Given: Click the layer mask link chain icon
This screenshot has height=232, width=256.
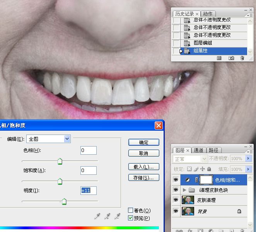Looking at the screenshot, I should click(x=196, y=180).
